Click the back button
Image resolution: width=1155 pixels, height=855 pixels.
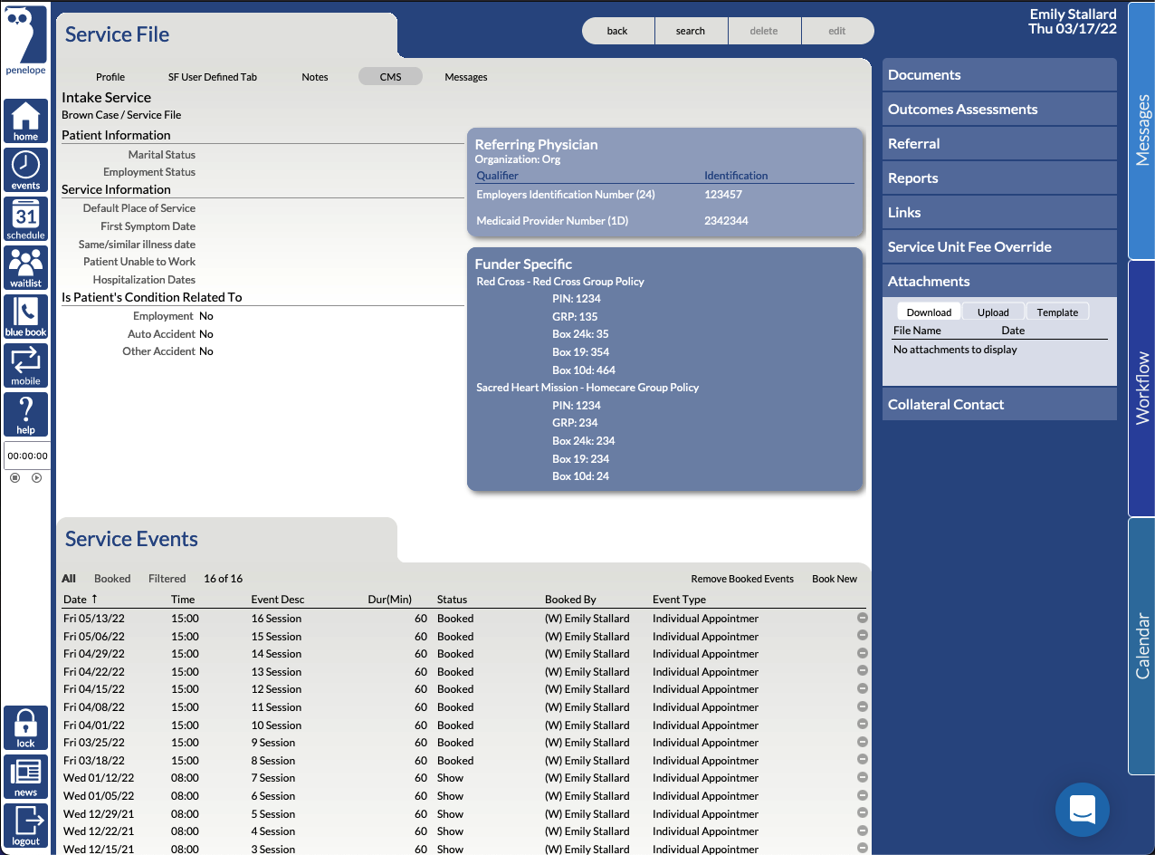click(x=617, y=31)
